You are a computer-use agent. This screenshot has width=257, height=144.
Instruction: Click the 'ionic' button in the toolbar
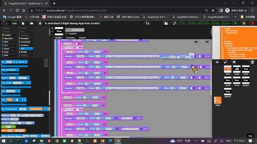click(x=14, y=23)
